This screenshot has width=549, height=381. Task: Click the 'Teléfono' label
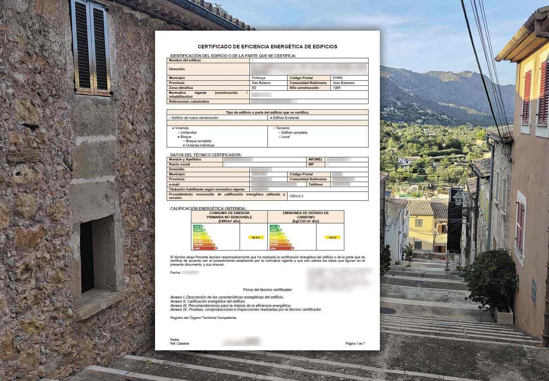coord(316,185)
